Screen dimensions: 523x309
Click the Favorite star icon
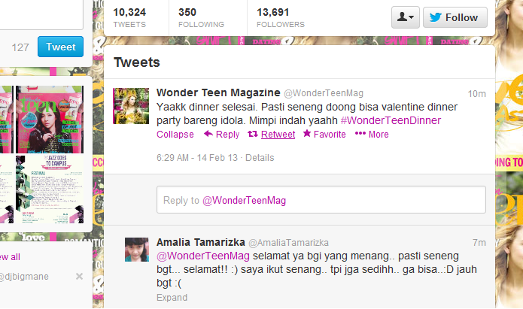[307, 134]
